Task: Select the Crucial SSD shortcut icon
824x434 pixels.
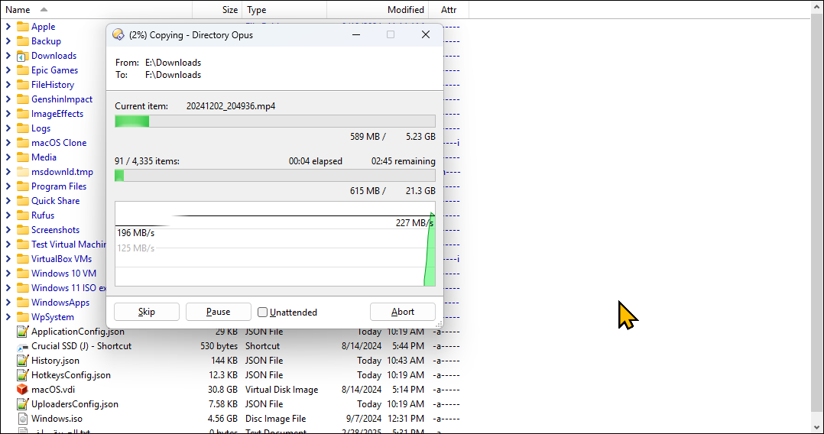Action: point(23,346)
